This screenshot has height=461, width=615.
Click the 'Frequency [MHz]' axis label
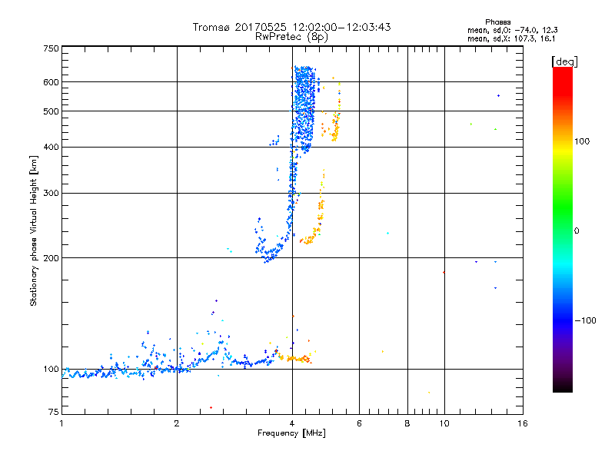(291, 433)
